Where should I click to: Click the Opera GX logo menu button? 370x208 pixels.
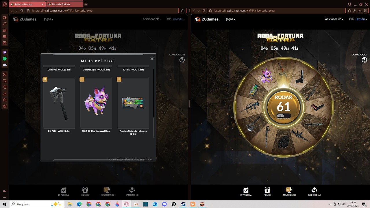[5, 4]
